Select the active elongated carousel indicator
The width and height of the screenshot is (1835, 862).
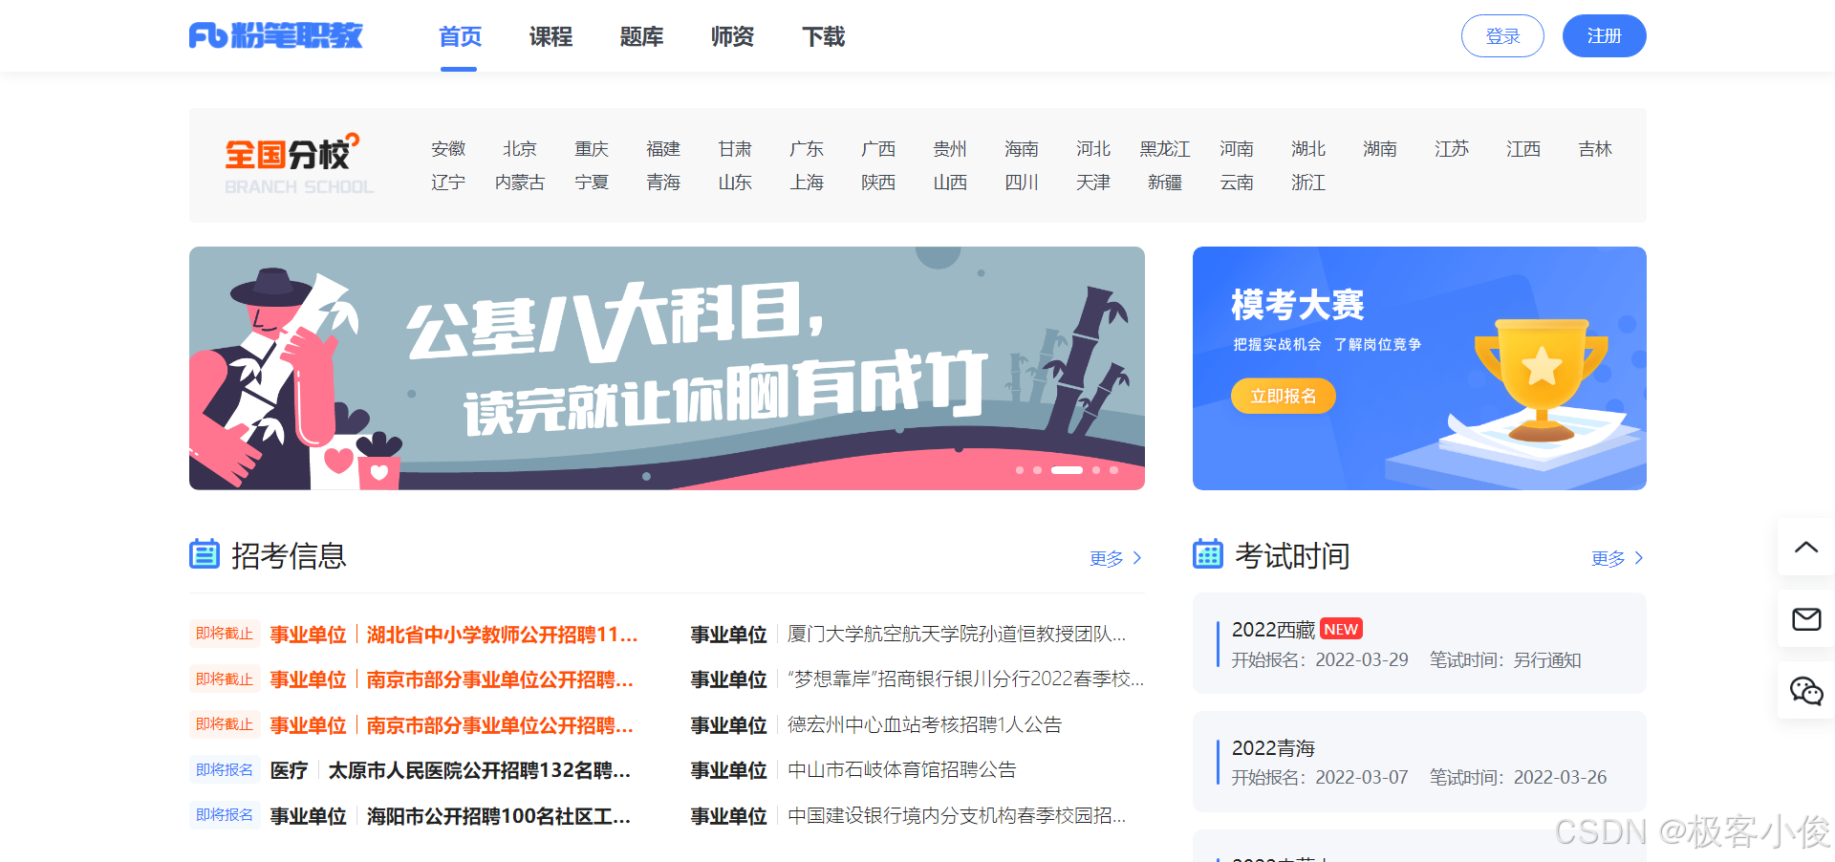(1067, 470)
